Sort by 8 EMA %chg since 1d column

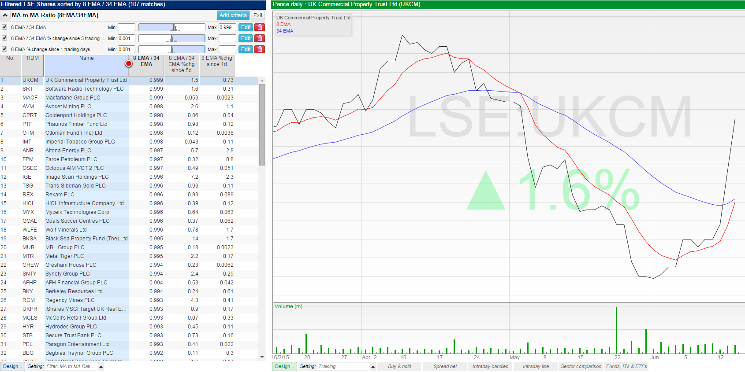coord(217,66)
